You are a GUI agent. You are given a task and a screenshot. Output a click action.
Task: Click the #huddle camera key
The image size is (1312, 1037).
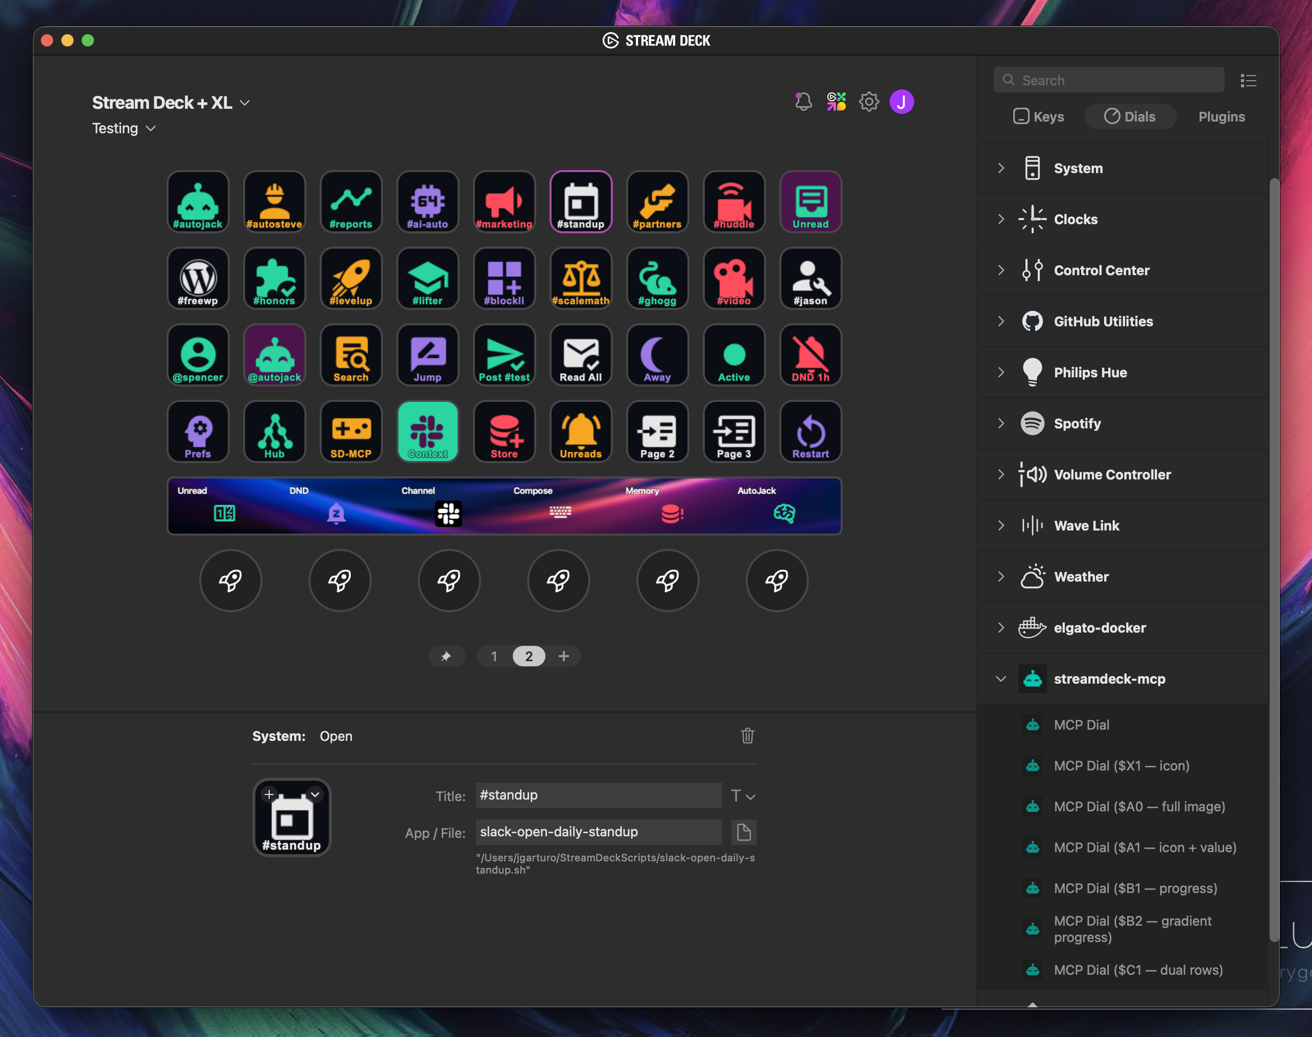point(734,202)
